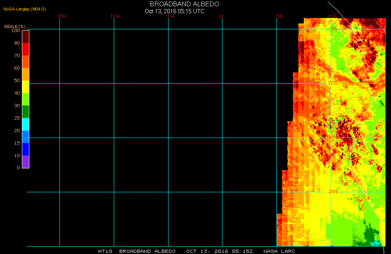Click the 10S latitude label on map
Image resolution: width=391 pixels, height=254 pixels.
332,83
